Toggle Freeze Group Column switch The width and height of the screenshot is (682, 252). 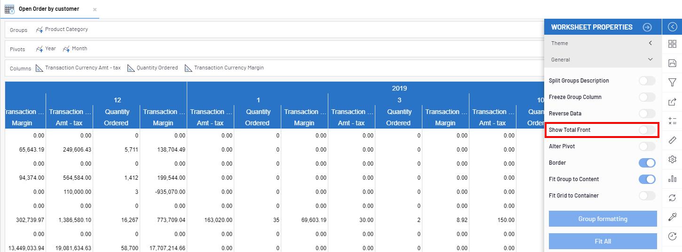pos(647,97)
